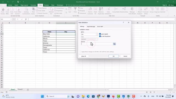Open the dialog Help question mark

[123, 23]
